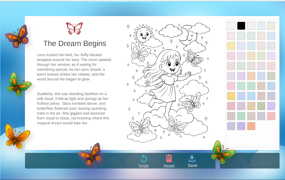Pick the white swatch in the top-left of the palette
This screenshot has height=180, width=285.
(x=231, y=26)
